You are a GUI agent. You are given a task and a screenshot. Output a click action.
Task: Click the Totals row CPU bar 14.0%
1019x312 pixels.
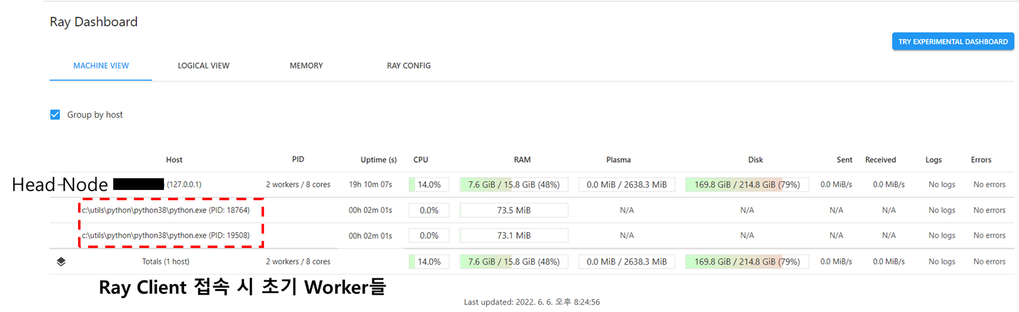[429, 262]
